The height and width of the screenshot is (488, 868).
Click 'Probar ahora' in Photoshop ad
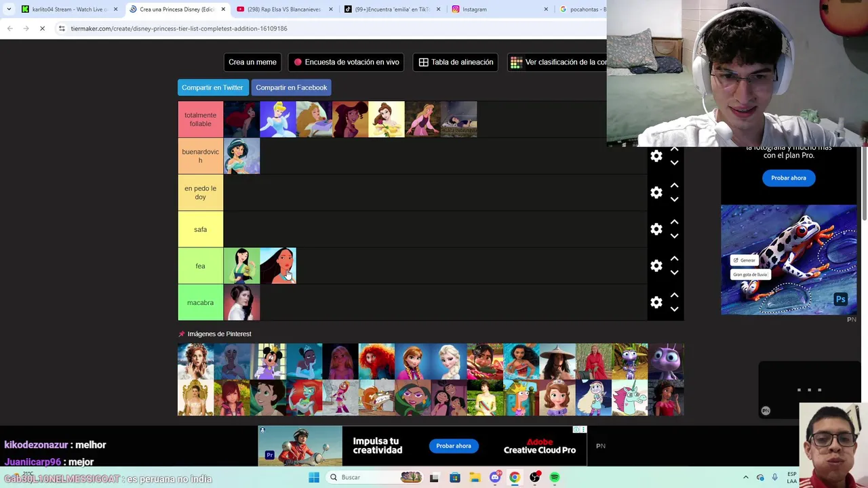click(x=788, y=178)
